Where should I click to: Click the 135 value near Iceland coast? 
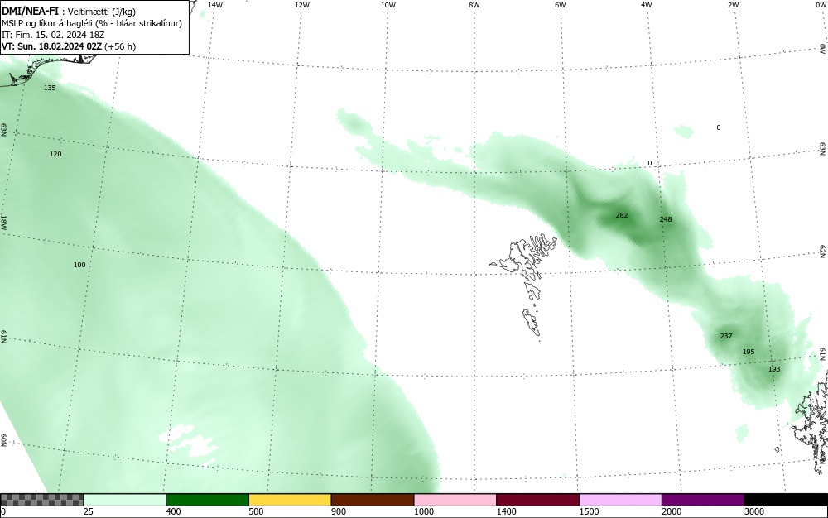(x=50, y=88)
